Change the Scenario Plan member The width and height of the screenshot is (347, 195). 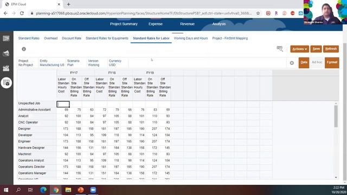(x=73, y=63)
